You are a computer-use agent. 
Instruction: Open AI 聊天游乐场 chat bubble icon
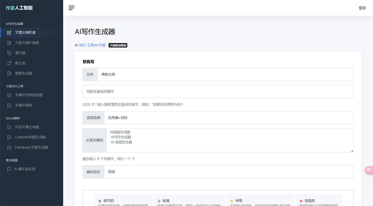10,169
